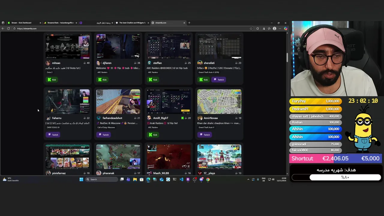384x216 pixels.
Task: Open a new browser tab
Action: 189,23
